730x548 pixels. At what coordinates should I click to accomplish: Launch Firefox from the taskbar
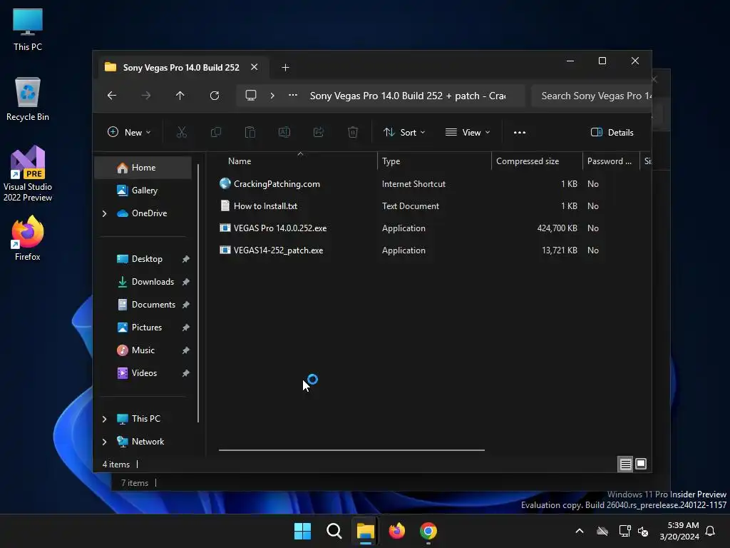(396, 531)
